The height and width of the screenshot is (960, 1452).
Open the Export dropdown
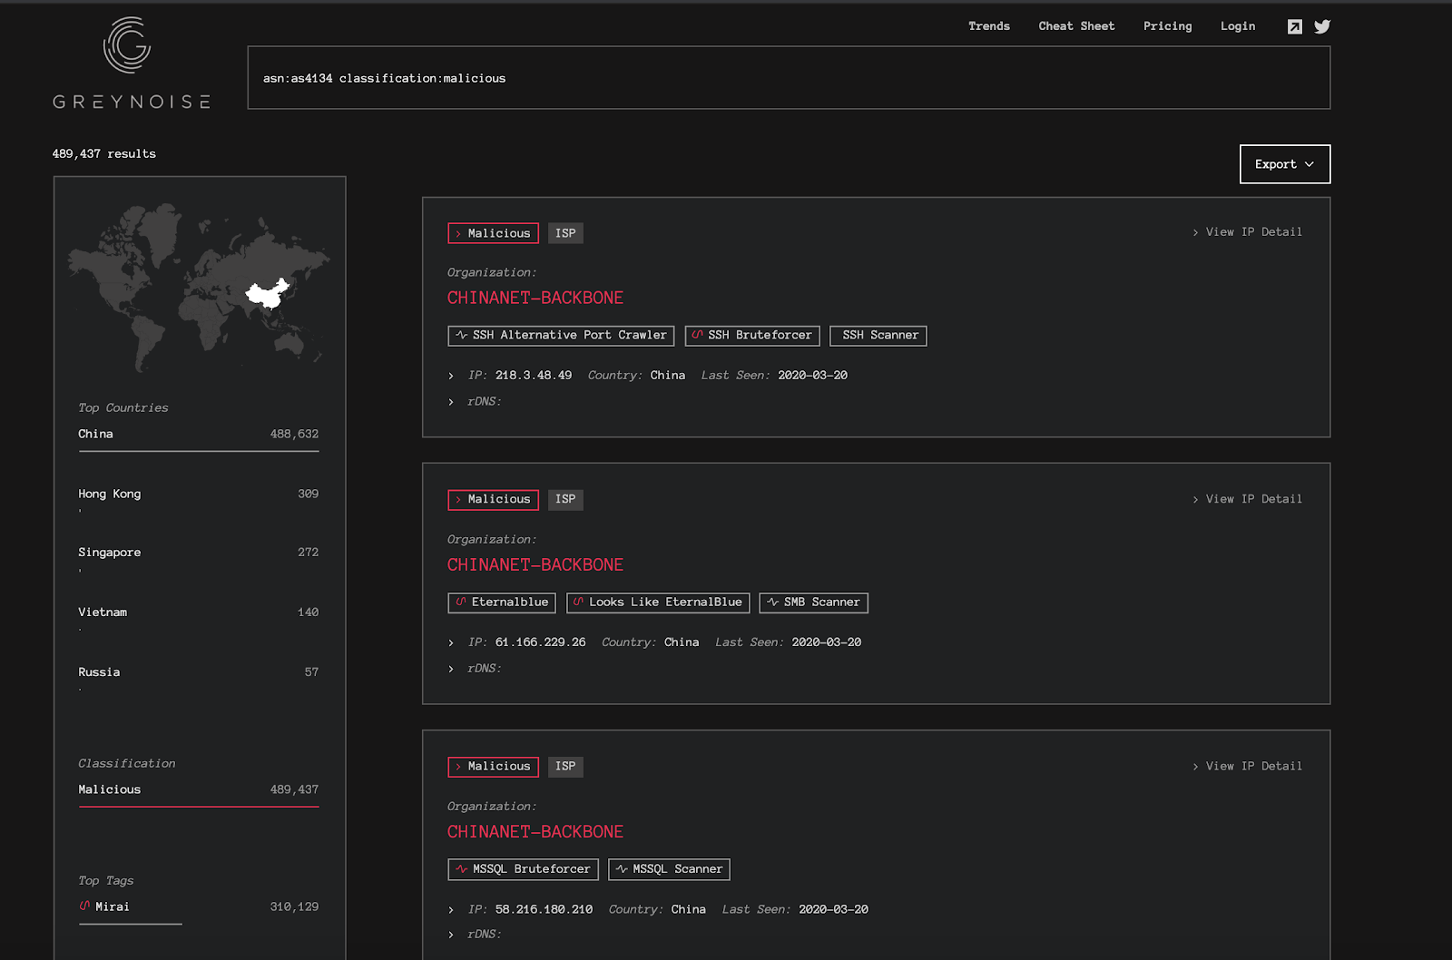[1285, 164]
